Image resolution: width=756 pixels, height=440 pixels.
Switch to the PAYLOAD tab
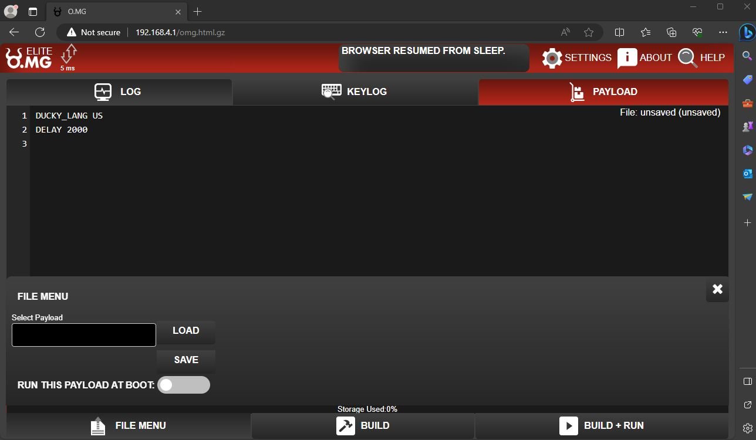[x=603, y=92]
